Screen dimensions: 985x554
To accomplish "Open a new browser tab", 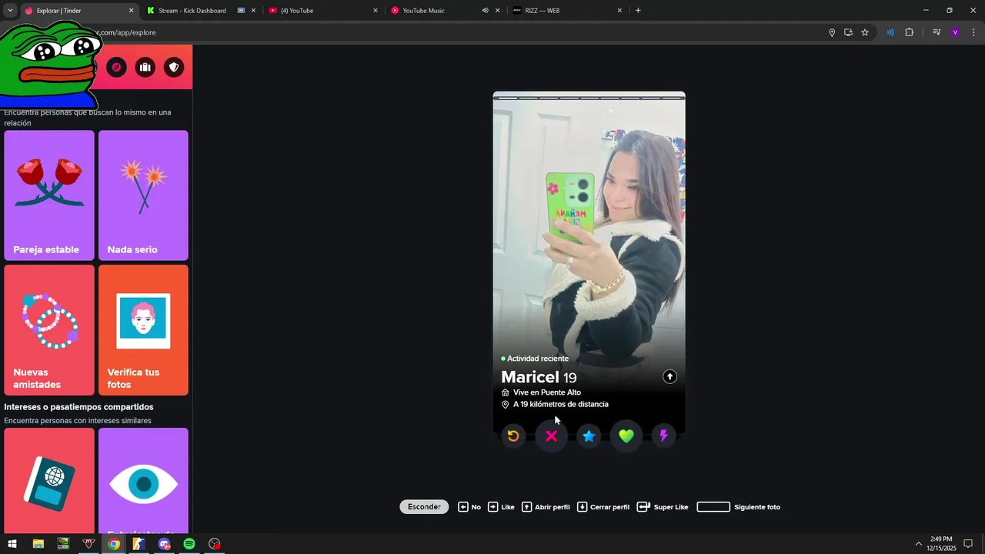I will pos(638,11).
